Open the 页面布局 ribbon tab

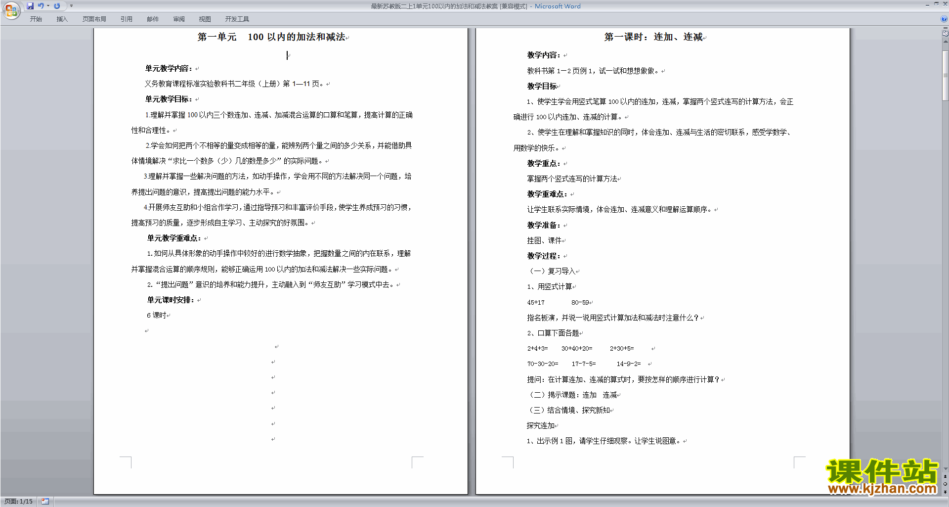tap(94, 19)
